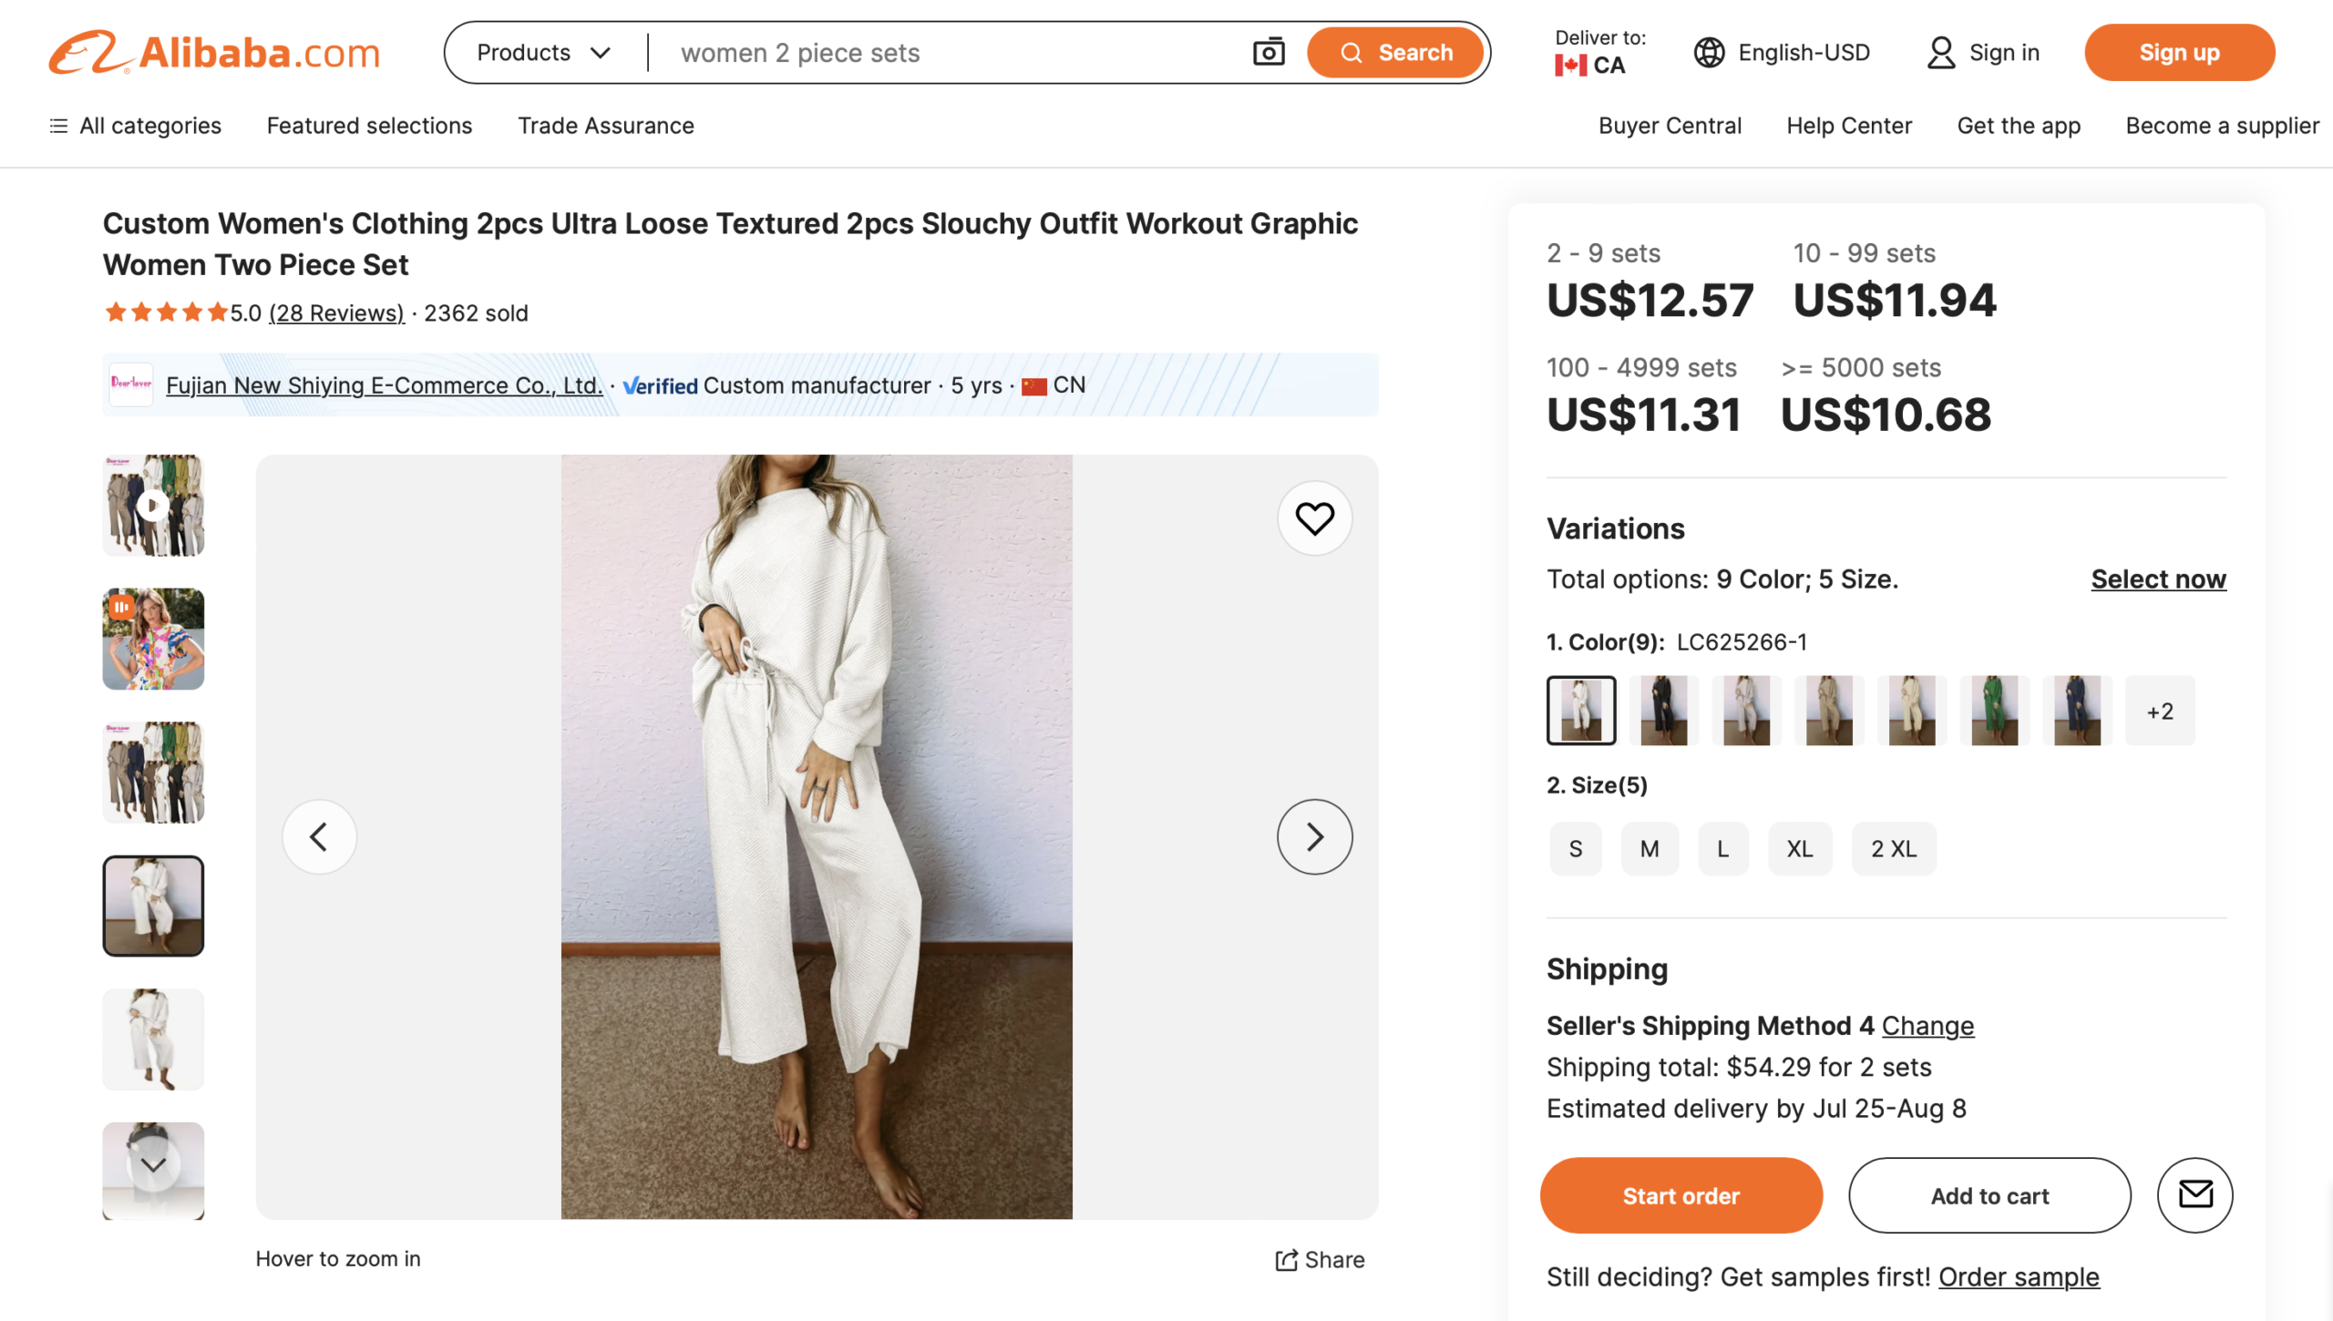Viewport: 2333px width, 1321px height.
Task: Open the Featured selections menu
Action: 368,126
